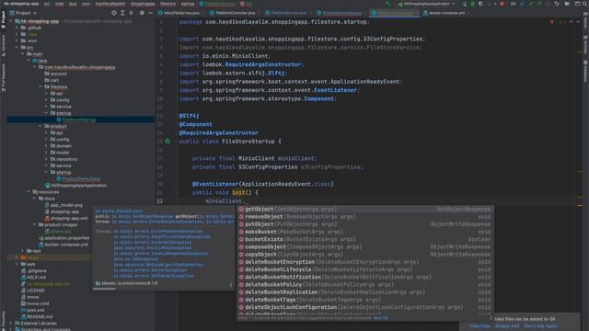
Task: Expand External Libraries node
Action: pyautogui.click(x=11, y=323)
